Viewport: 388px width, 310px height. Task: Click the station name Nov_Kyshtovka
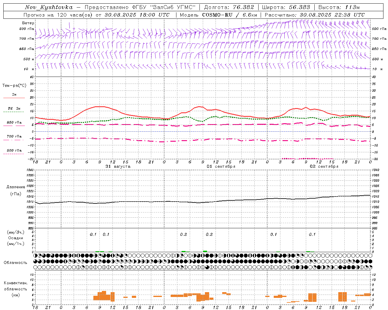(49, 7)
